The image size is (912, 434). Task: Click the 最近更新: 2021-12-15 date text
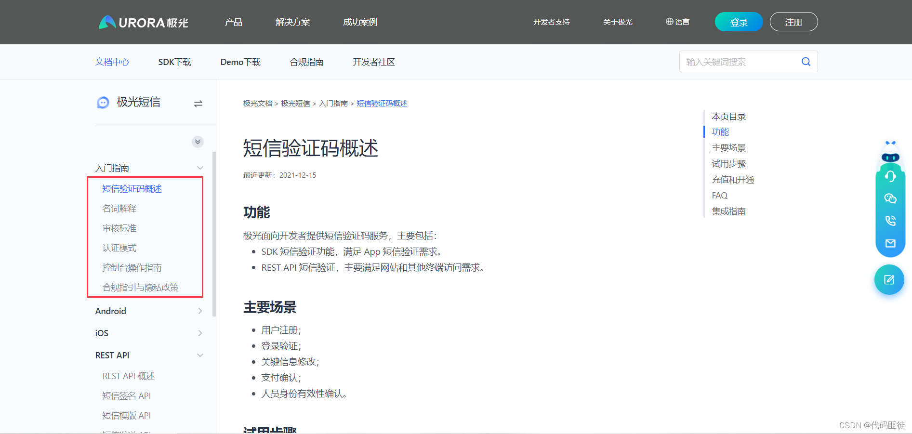point(280,175)
